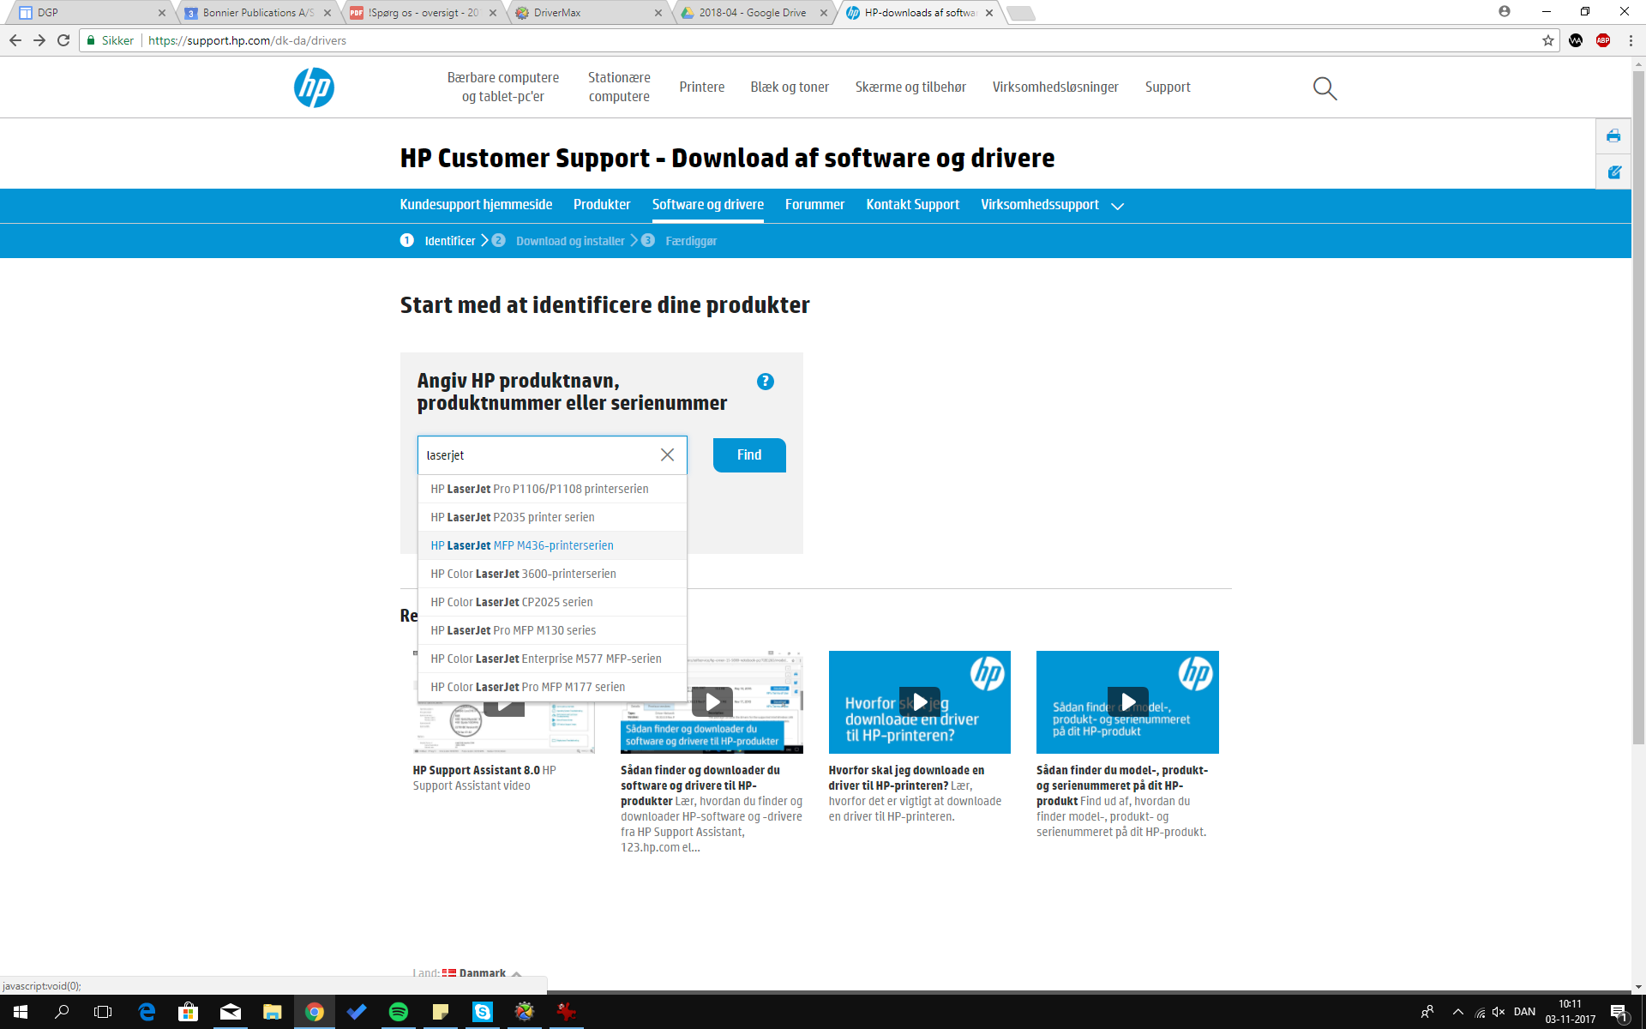1646x1029 pixels.
Task: Click the blue help question mark icon
Action: pos(765,382)
